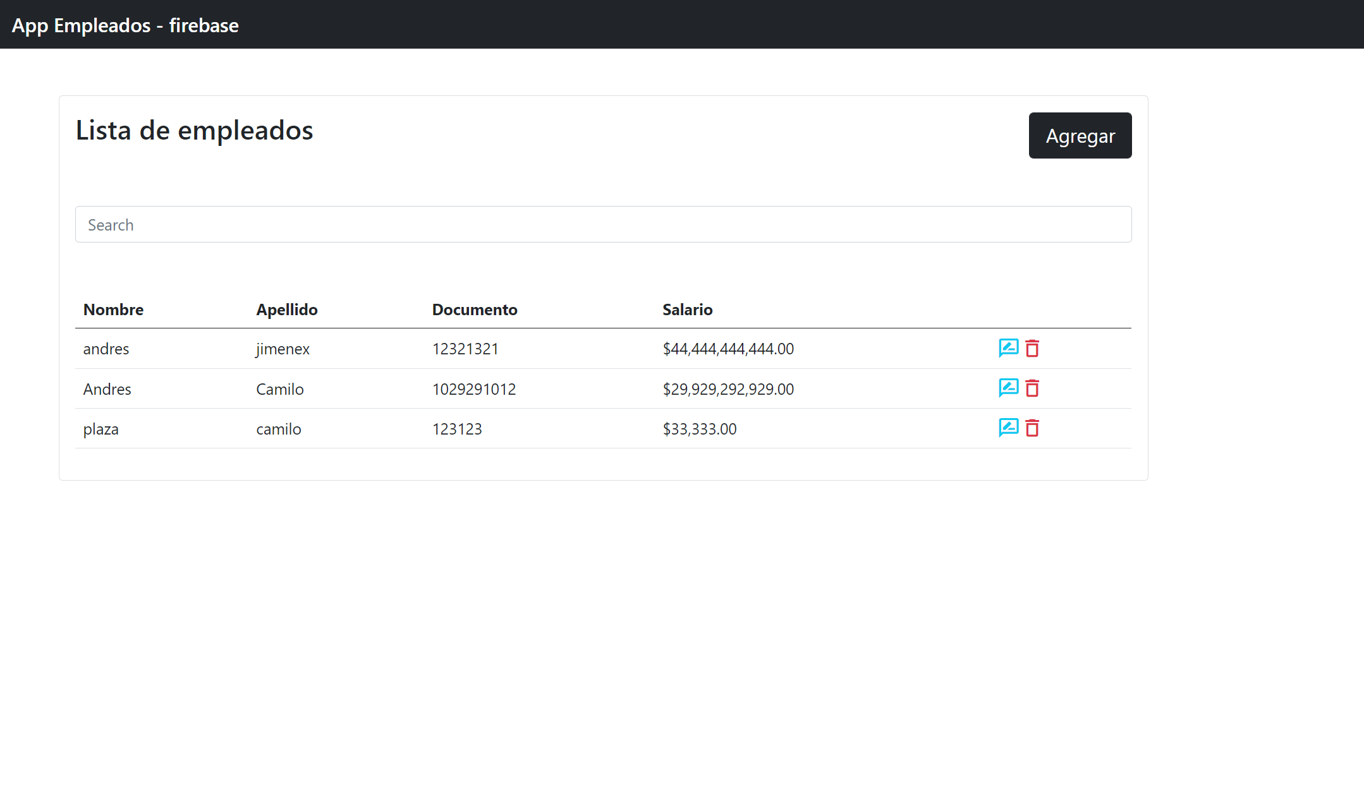Screen dimensions: 1364x799
Task: Click the surname cell 'jimenex'
Action: click(x=283, y=349)
